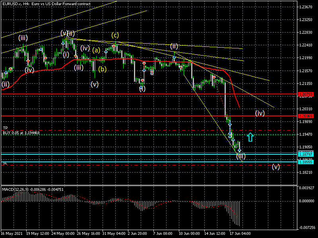This screenshot has width=318, height=238.
Task: Click the red 1.20065 price tag
Action: [307, 116]
